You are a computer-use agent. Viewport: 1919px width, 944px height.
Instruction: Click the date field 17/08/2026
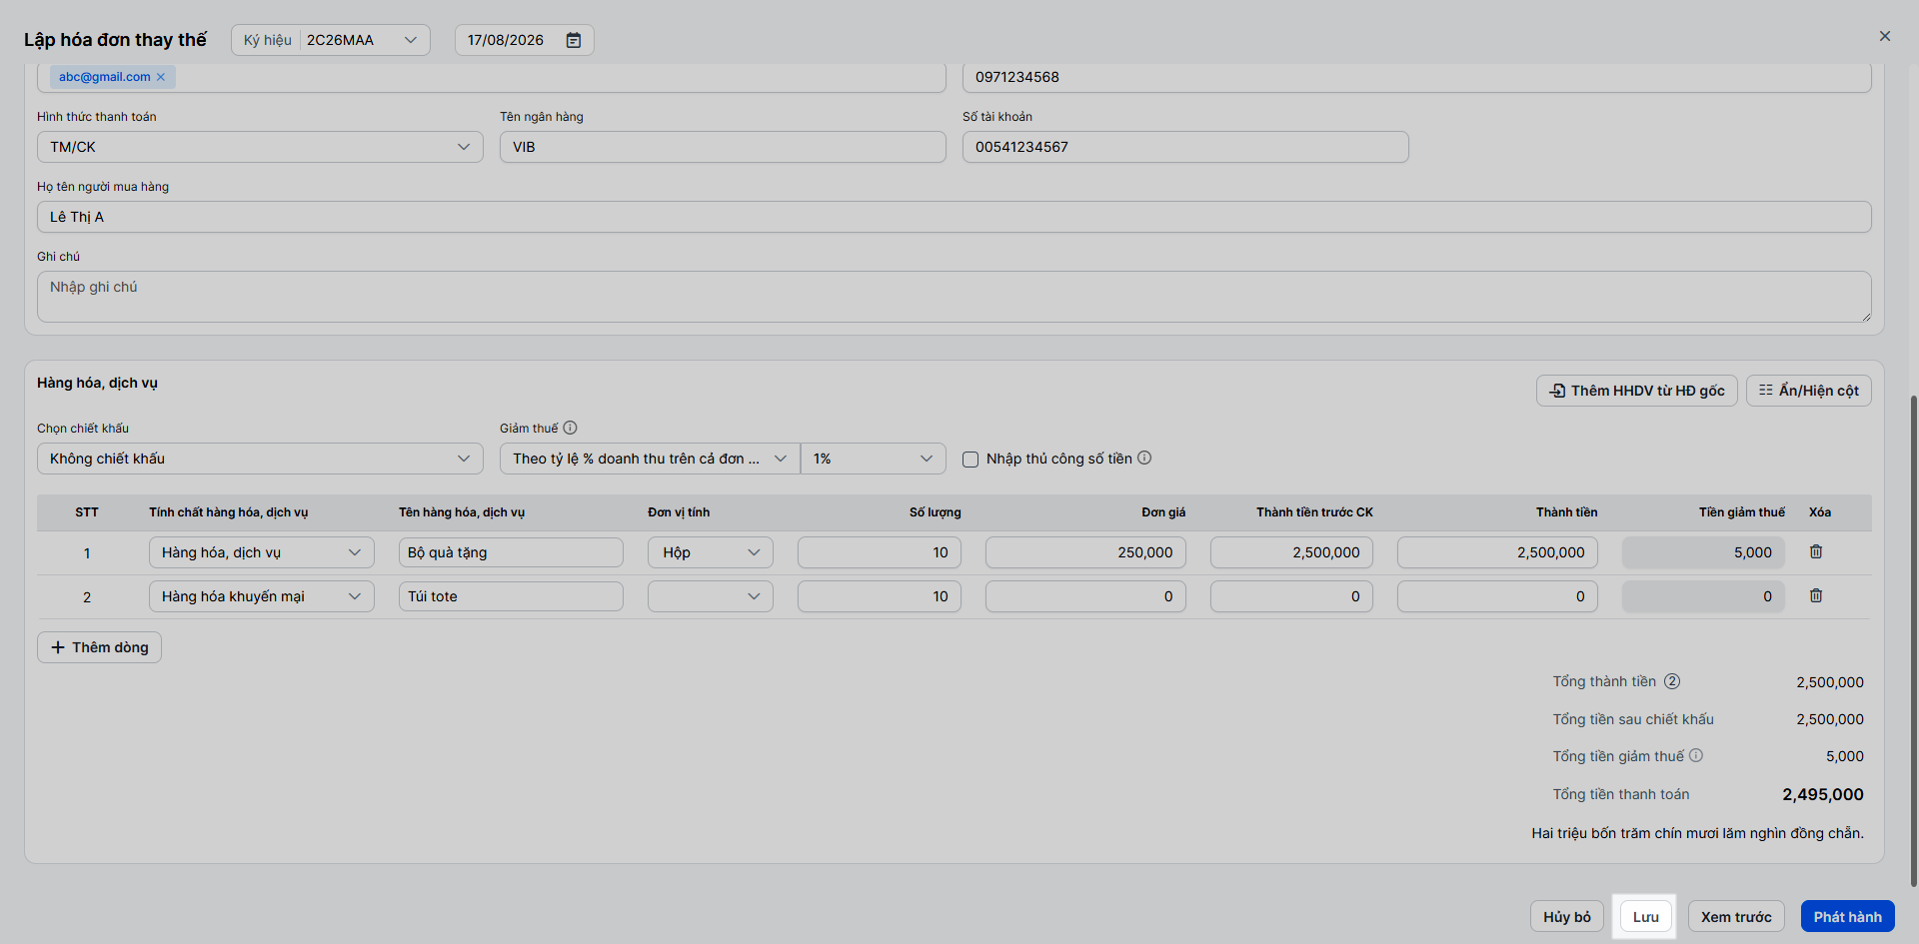(x=525, y=40)
